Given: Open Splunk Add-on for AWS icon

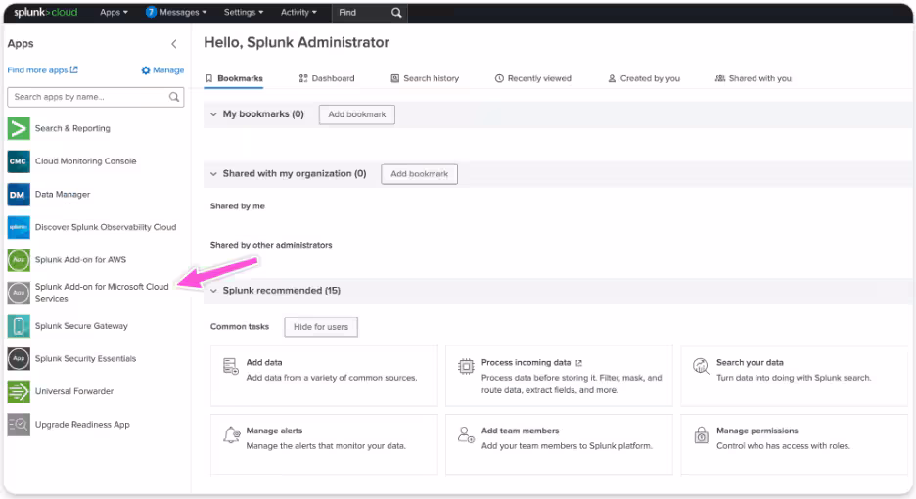Looking at the screenshot, I should 19,260.
